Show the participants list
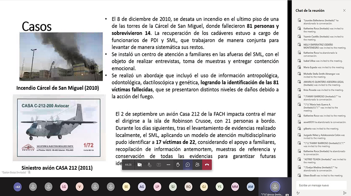 tap(197, 165)
